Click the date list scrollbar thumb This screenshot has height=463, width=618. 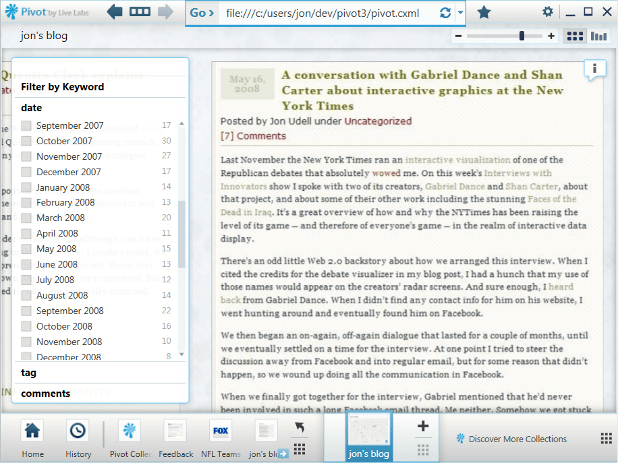pyautogui.click(x=181, y=235)
